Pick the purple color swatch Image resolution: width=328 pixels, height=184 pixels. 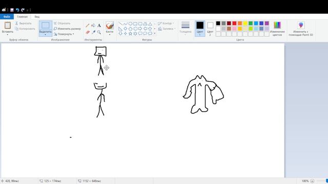click(266, 23)
